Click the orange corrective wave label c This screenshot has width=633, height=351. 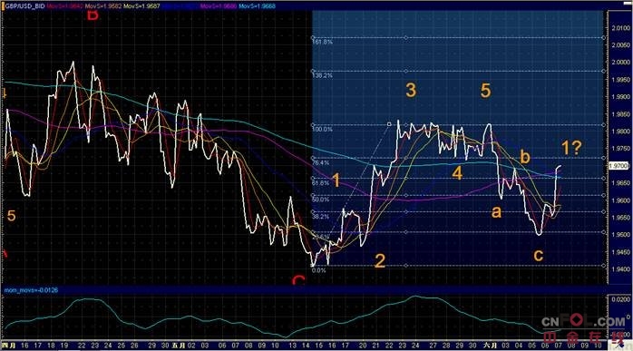tap(538, 255)
